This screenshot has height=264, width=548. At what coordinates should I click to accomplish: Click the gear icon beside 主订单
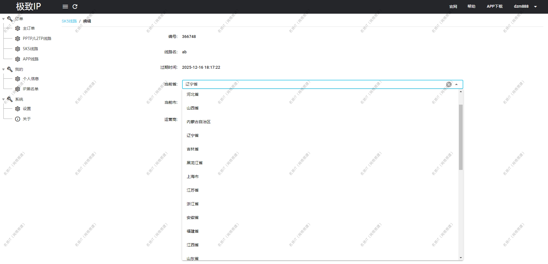[x=18, y=29]
